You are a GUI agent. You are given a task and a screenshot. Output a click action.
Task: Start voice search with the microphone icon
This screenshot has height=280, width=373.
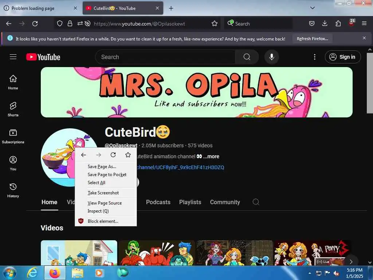point(271,57)
